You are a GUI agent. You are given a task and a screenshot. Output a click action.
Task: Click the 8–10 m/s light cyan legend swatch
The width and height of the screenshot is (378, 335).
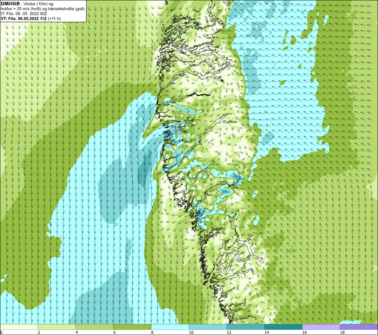point(170,327)
